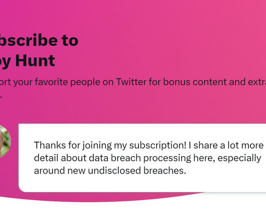Click the word 'detail' in the message card
Image resolution: width=266 pixels, height=221 pixels.
[x=46, y=158]
